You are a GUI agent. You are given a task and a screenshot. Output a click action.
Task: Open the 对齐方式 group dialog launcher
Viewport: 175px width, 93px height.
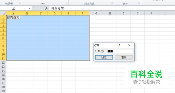[x=112, y=4]
